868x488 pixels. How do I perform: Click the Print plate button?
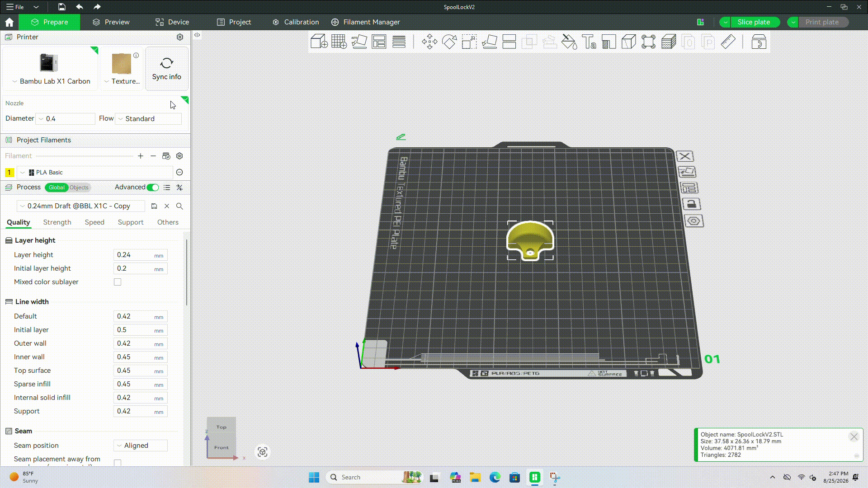point(822,22)
